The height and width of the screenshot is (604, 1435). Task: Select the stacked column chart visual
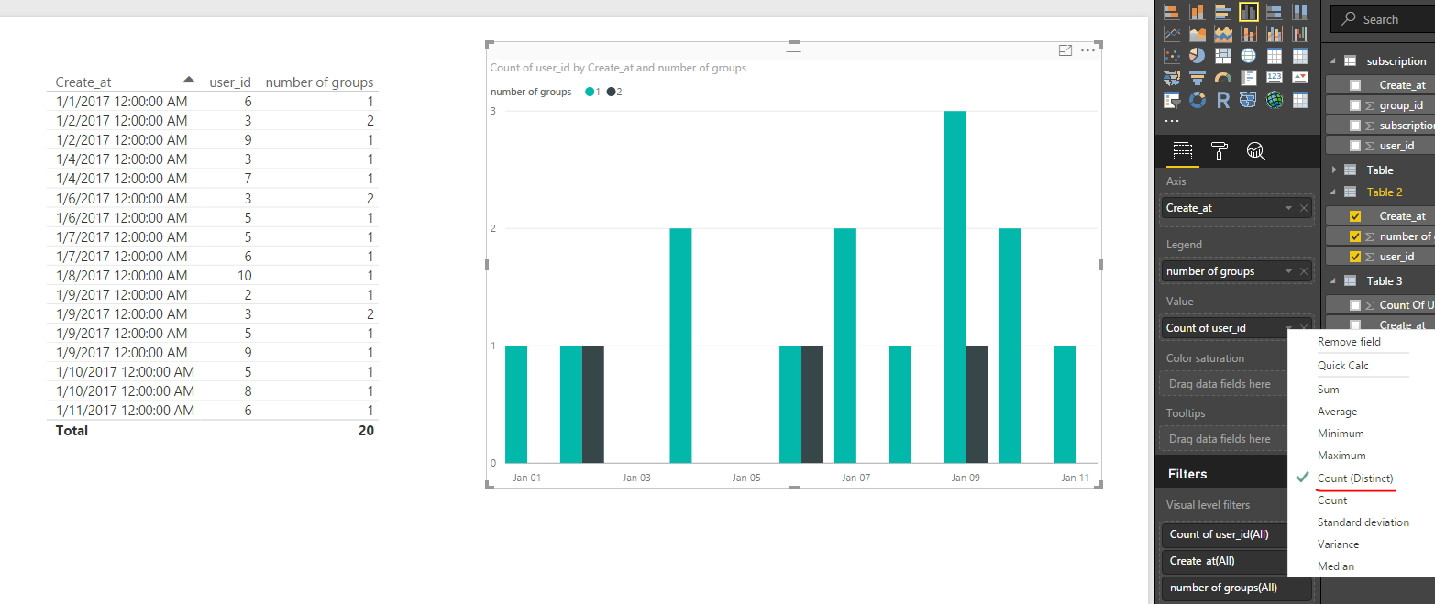pos(1197,12)
